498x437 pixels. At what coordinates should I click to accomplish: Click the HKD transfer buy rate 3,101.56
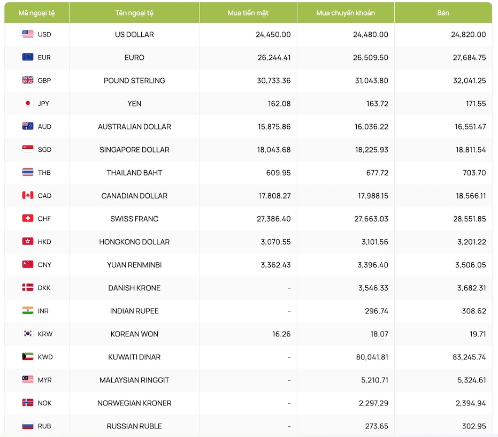click(x=375, y=242)
